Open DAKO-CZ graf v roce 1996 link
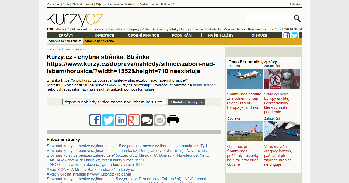 (x=95, y=165)
